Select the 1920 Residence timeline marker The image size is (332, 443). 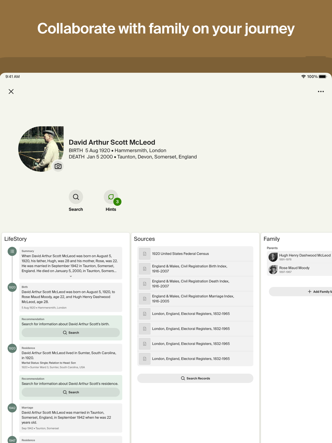(x=12, y=348)
